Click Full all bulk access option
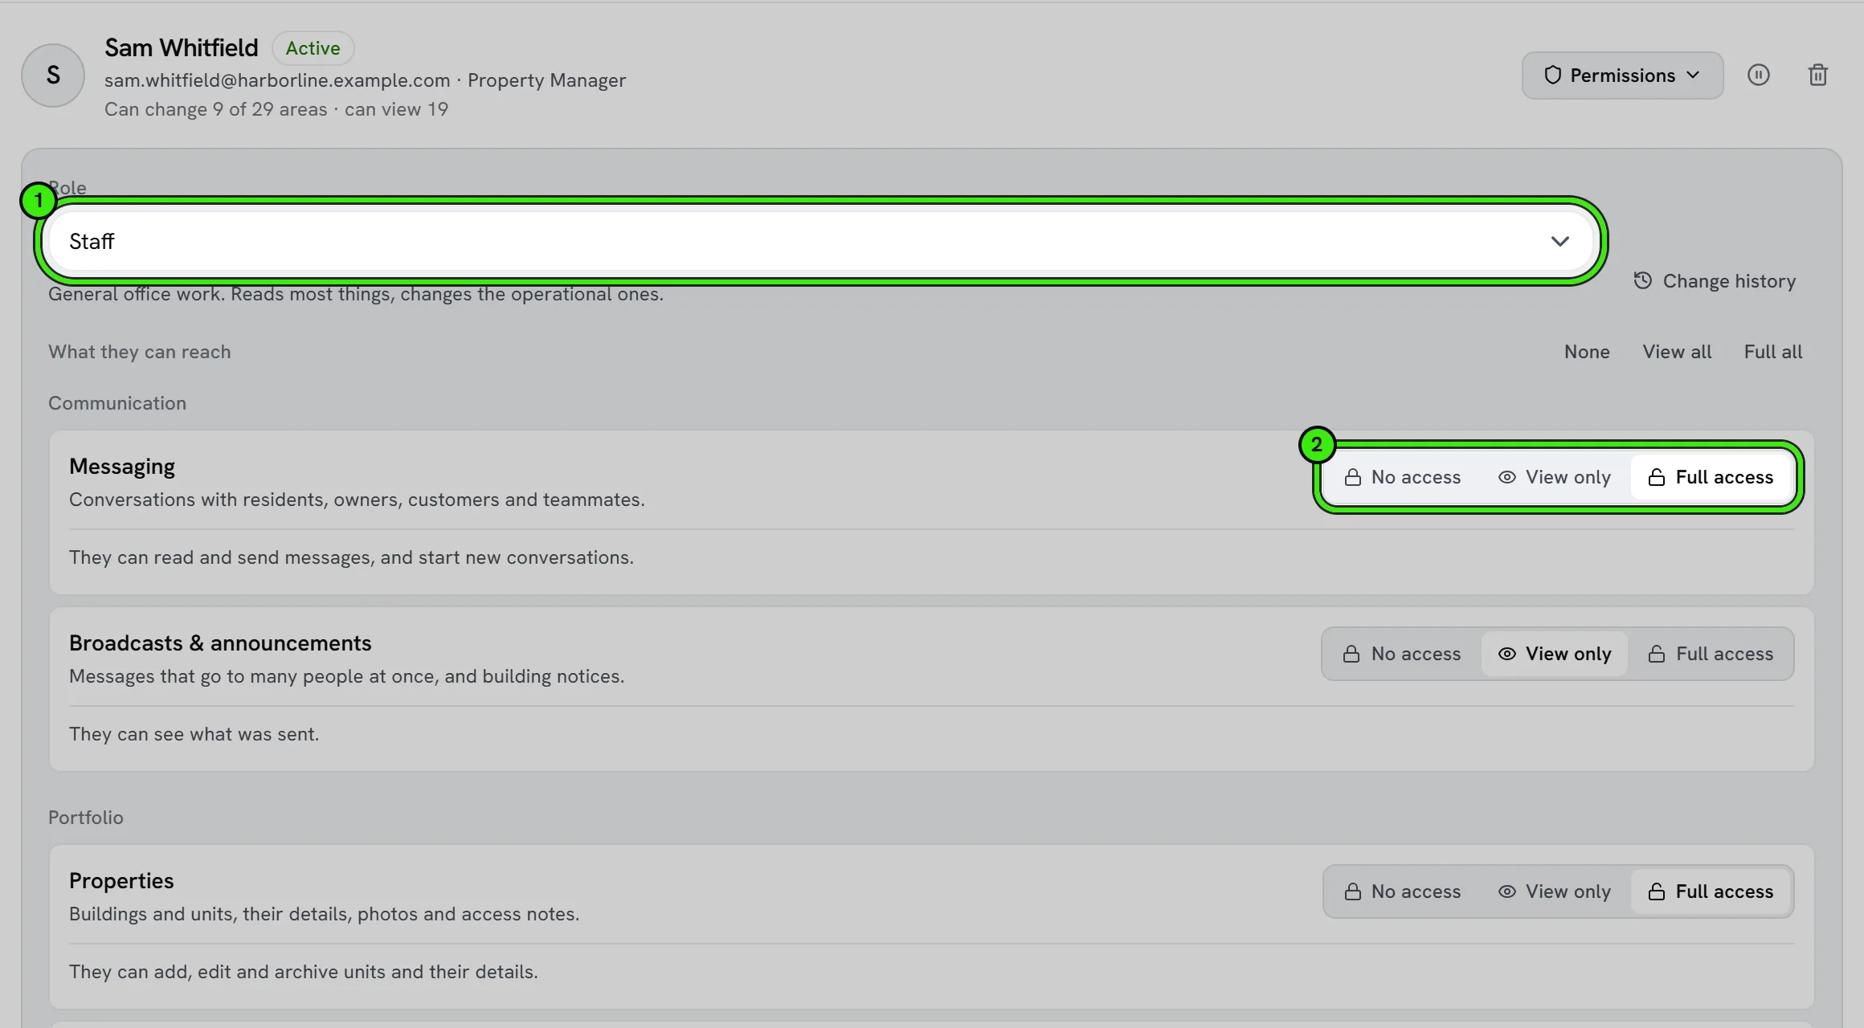 1772,352
